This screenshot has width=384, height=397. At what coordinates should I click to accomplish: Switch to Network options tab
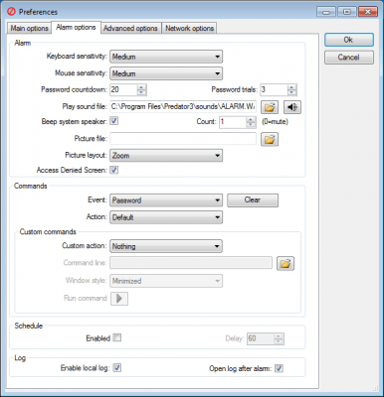(x=189, y=28)
